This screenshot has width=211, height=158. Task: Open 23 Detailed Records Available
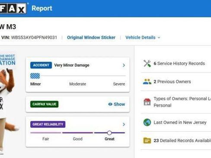point(182,140)
